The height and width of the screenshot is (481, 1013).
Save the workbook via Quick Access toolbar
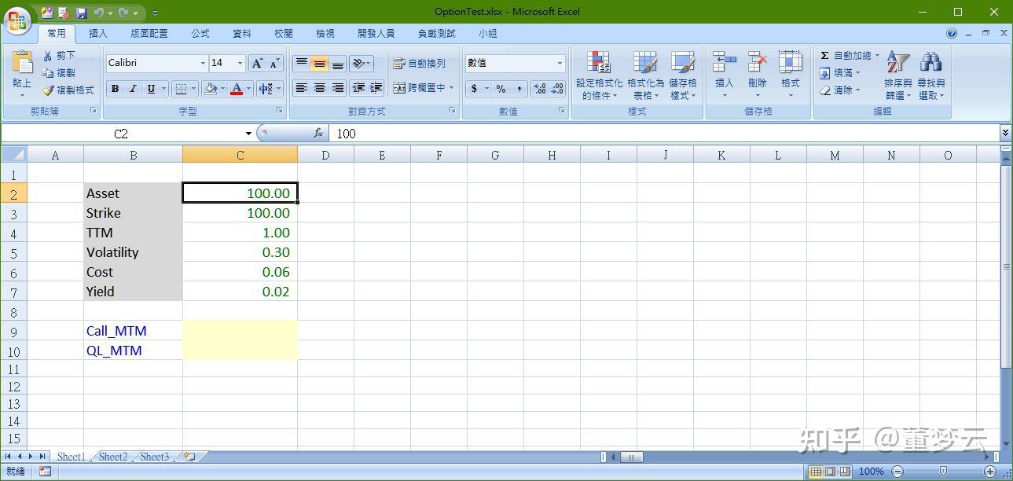82,11
